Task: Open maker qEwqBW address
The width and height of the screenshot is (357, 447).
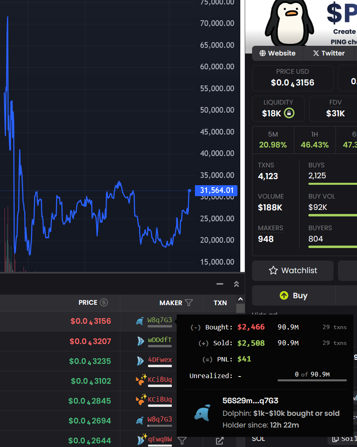Action: point(160,439)
